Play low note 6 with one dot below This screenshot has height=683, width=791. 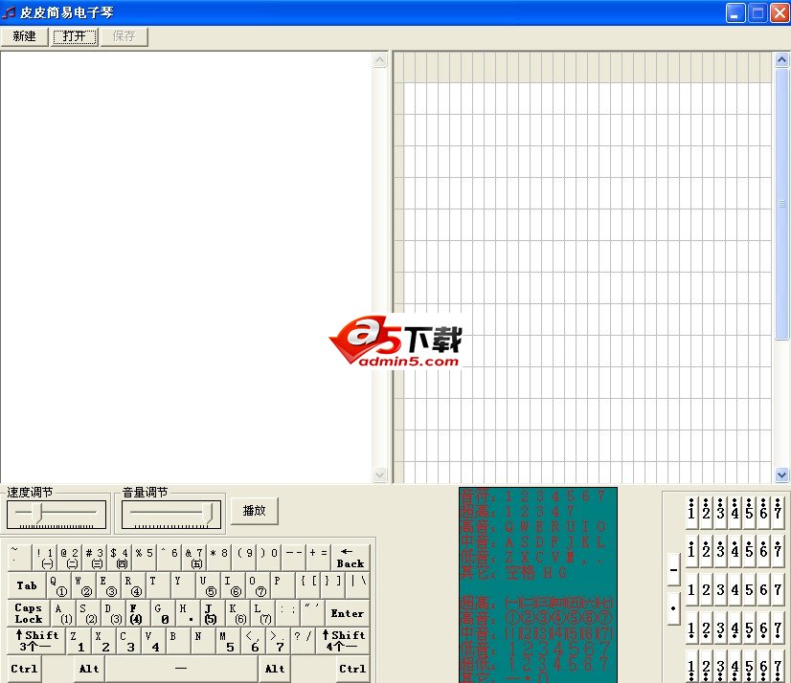[764, 628]
